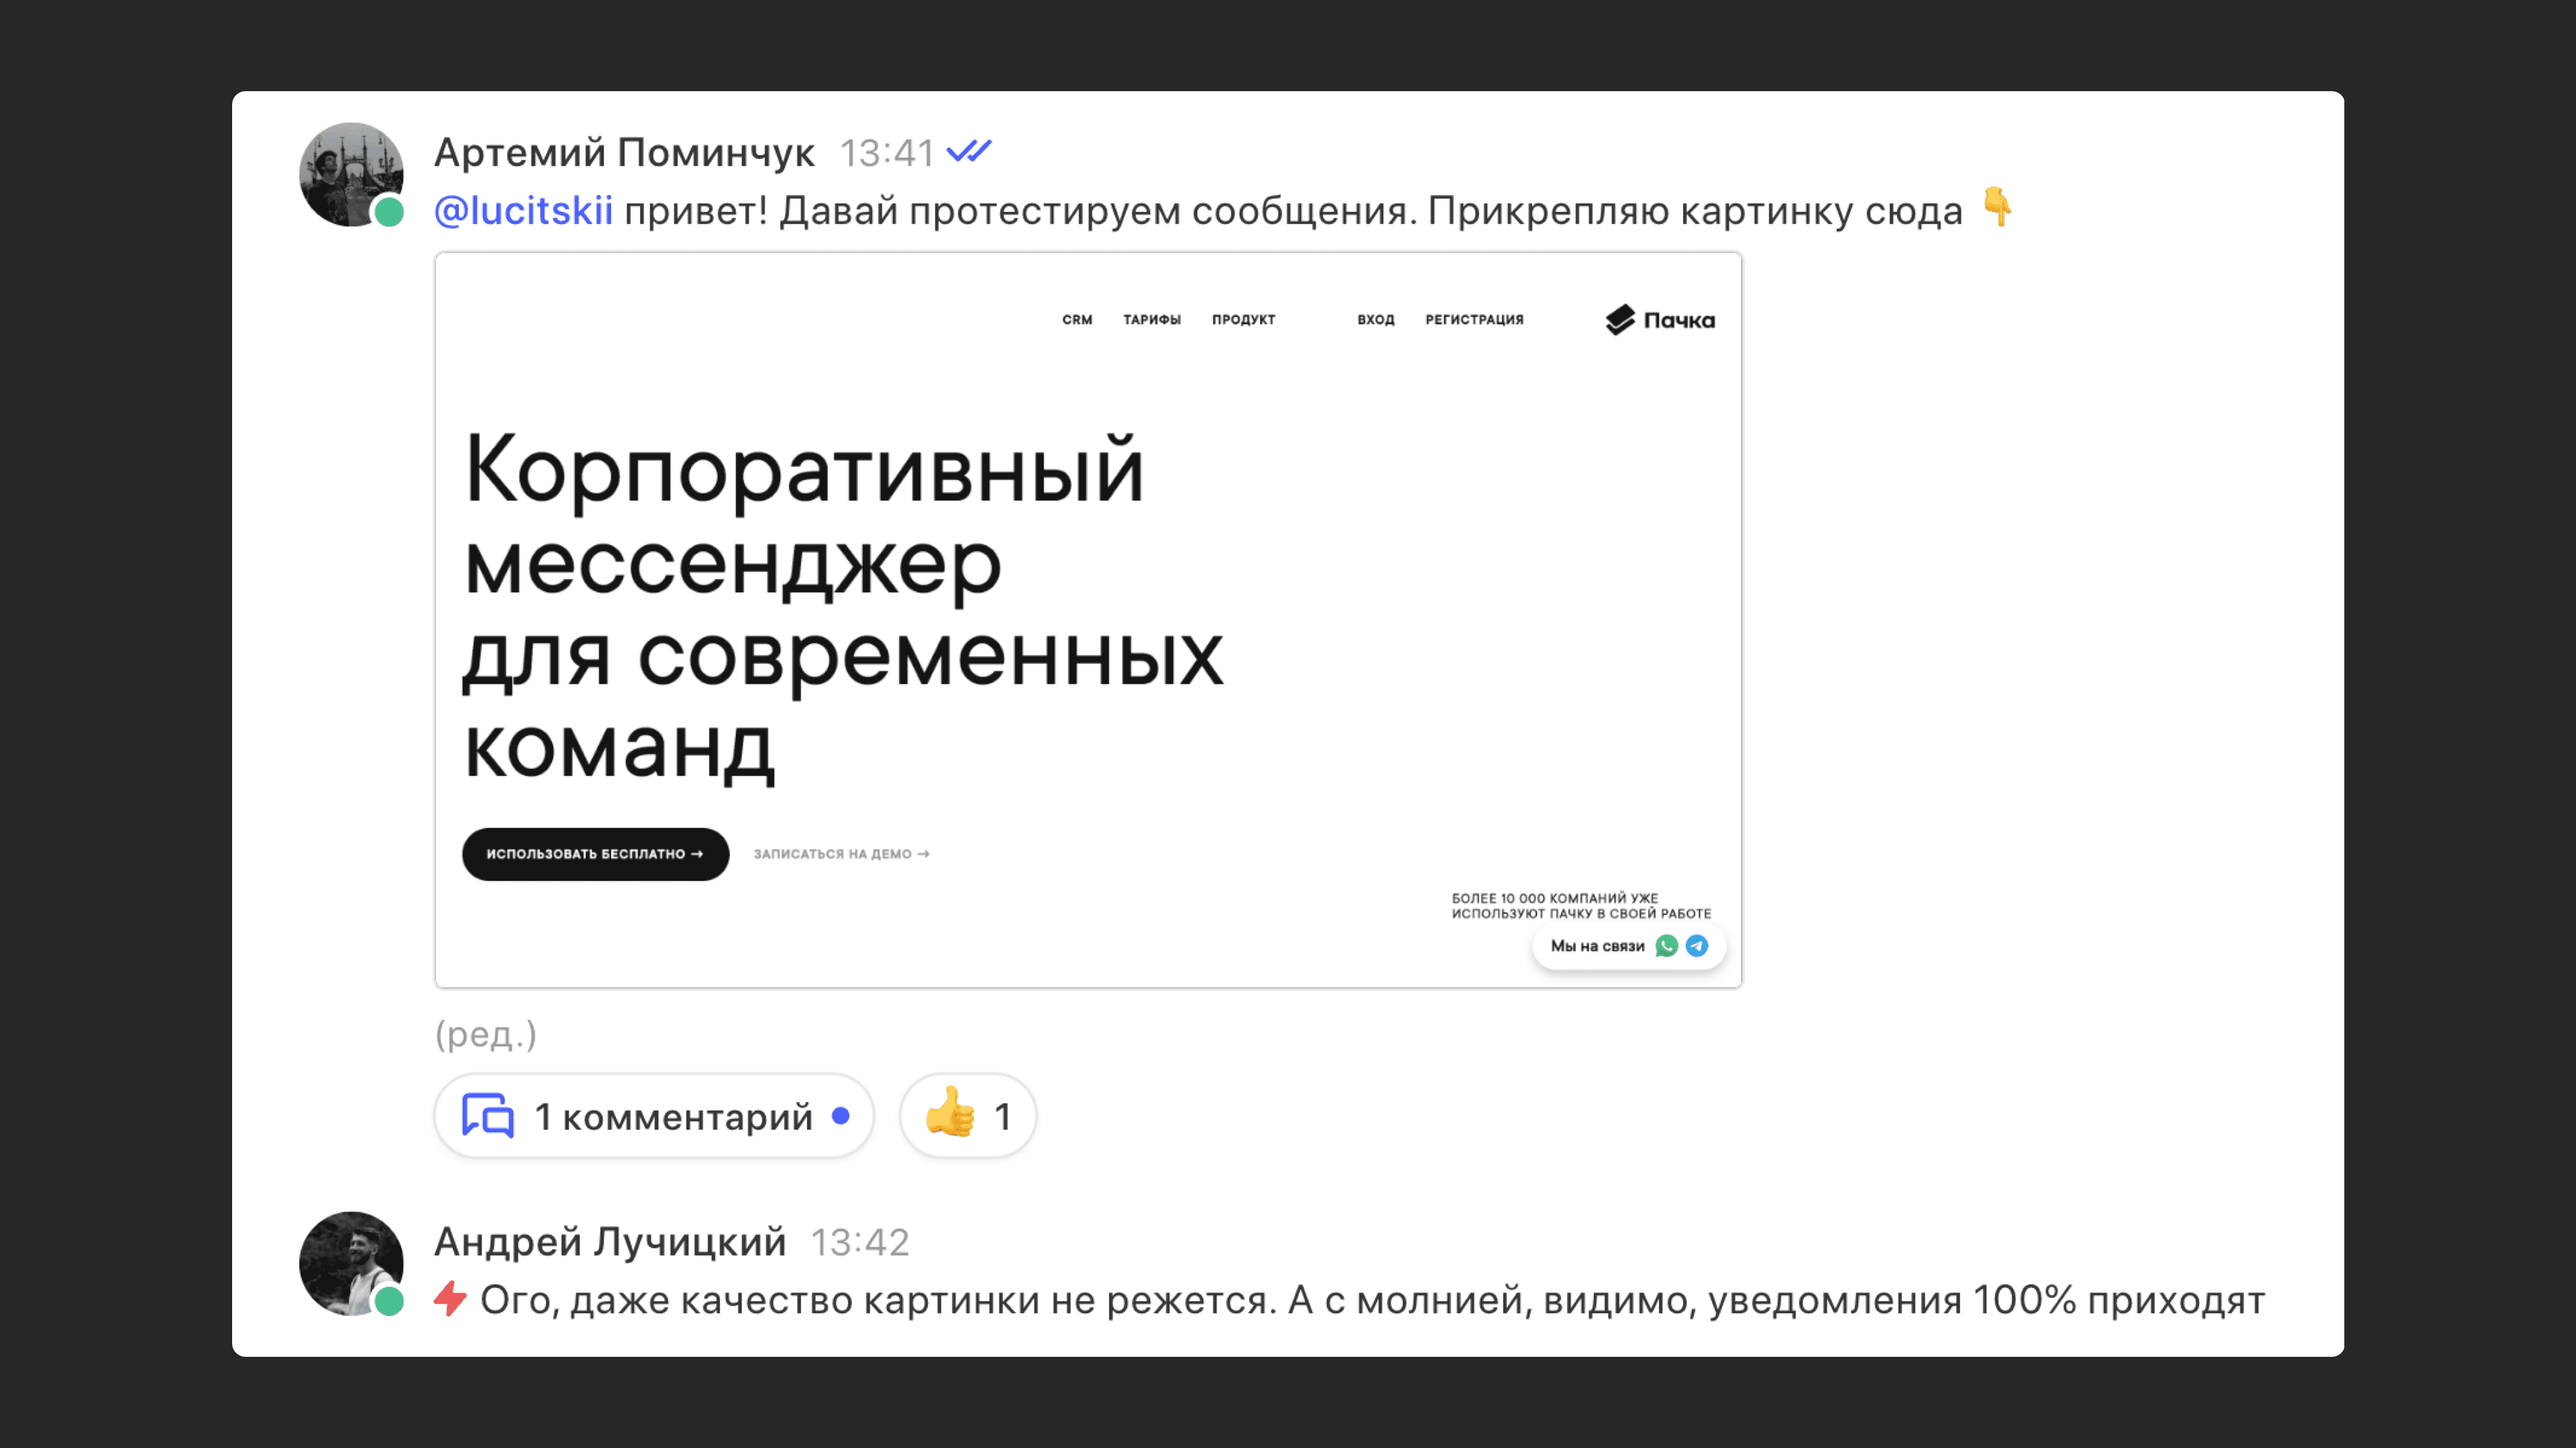The width and height of the screenshot is (2576, 1448).
Task: Click sender name Андрей Лучицкий
Action: click(610, 1242)
